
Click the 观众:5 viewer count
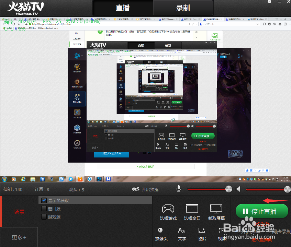77,190
